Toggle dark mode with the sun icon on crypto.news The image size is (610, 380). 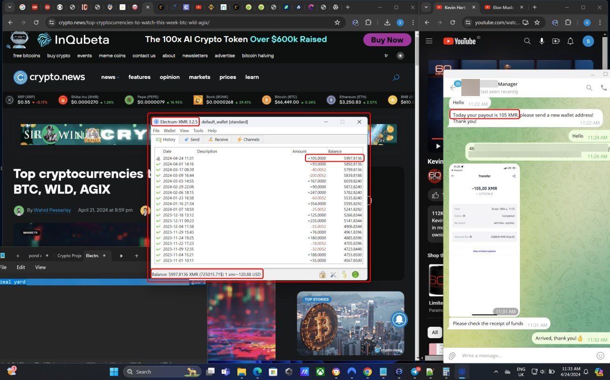coord(400,56)
